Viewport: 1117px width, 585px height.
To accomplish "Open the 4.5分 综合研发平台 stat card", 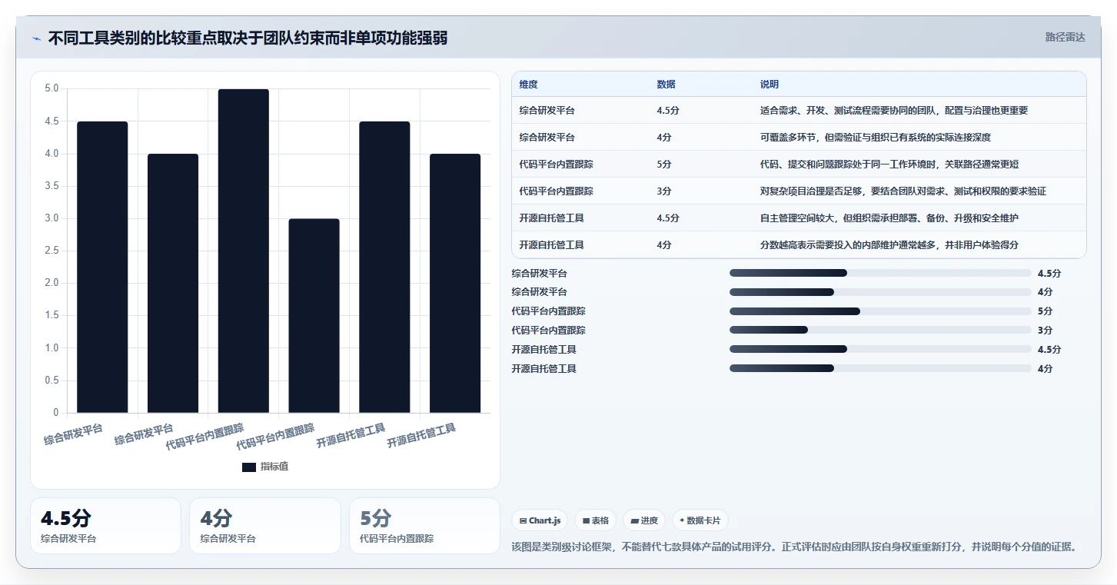I will pos(106,526).
